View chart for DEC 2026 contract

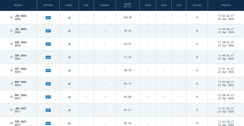click(x=69, y=97)
